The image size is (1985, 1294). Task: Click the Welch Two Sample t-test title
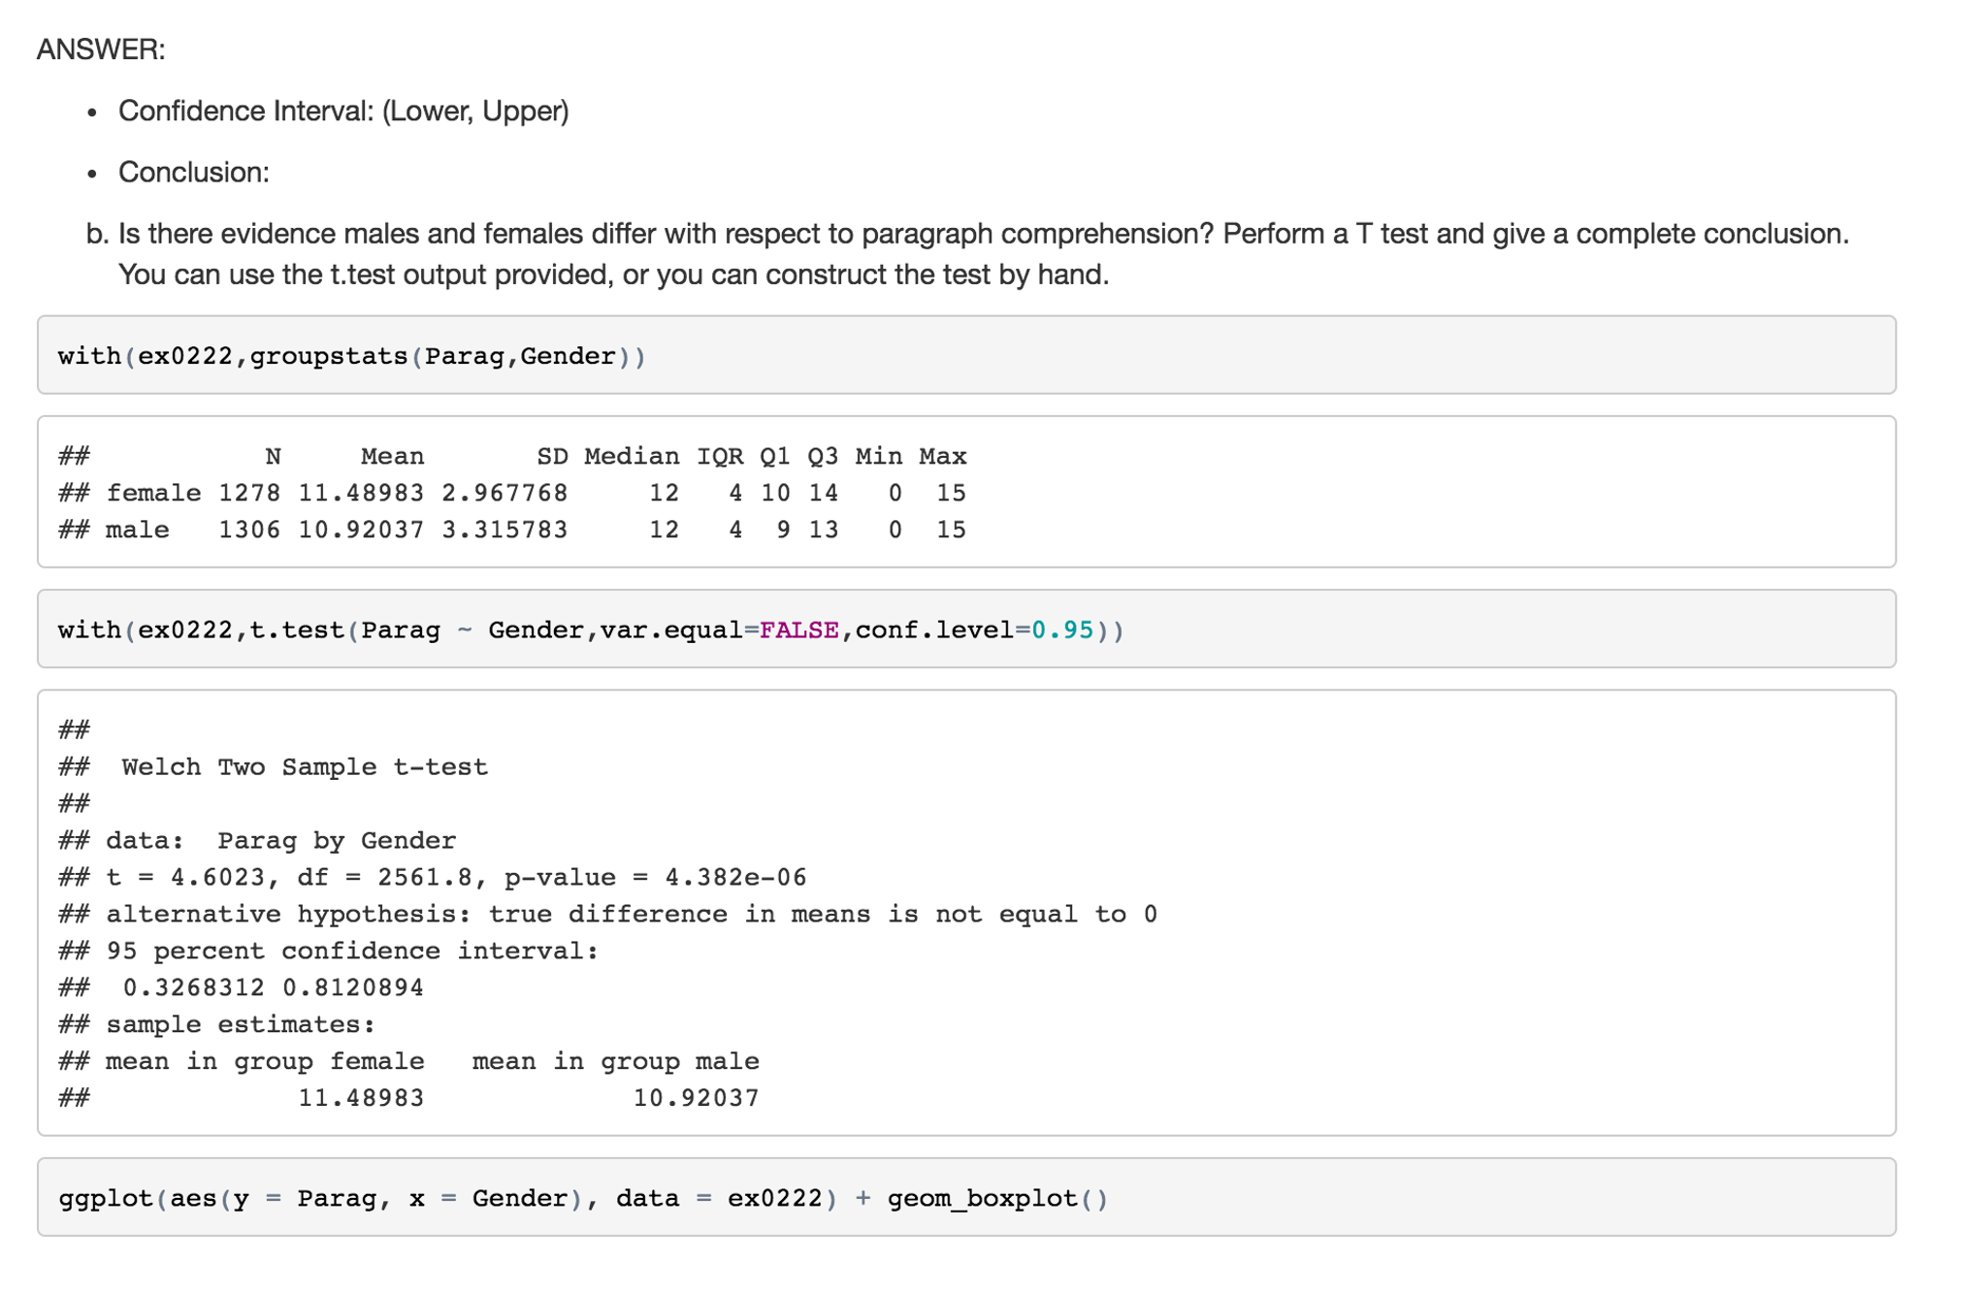[304, 767]
